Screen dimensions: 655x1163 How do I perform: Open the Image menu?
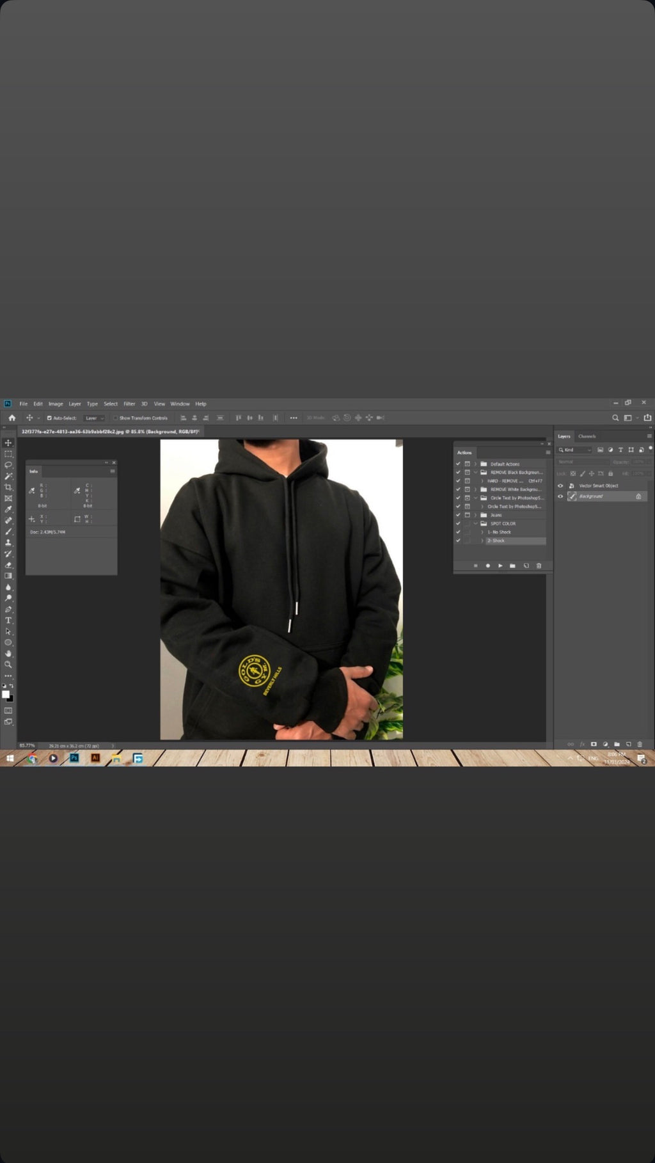click(x=56, y=404)
